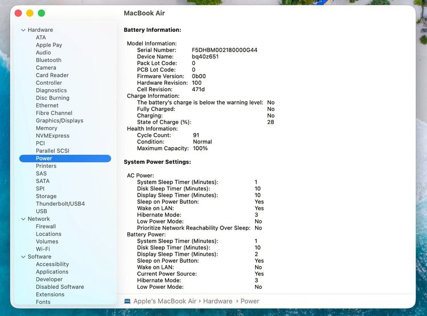The width and height of the screenshot is (427, 316).
Task: Click Apple's MacBook Air in path bar
Action: tap(165, 301)
